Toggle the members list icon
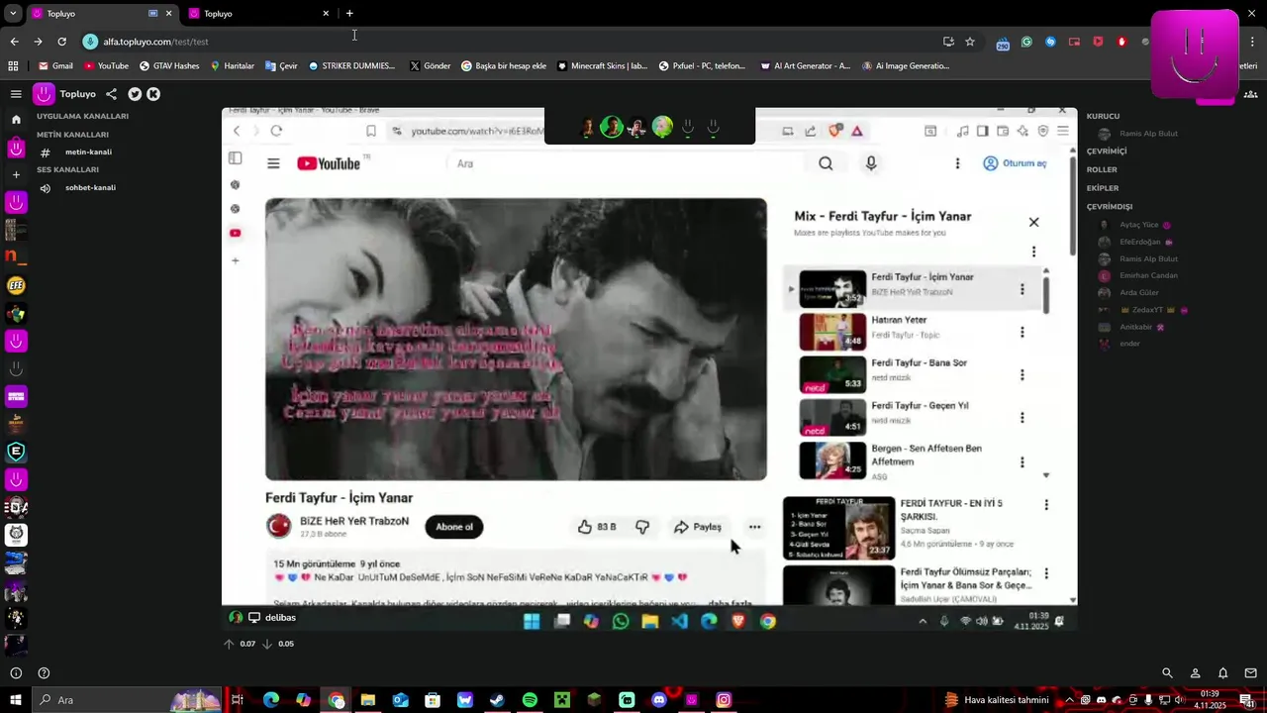 1251,94
